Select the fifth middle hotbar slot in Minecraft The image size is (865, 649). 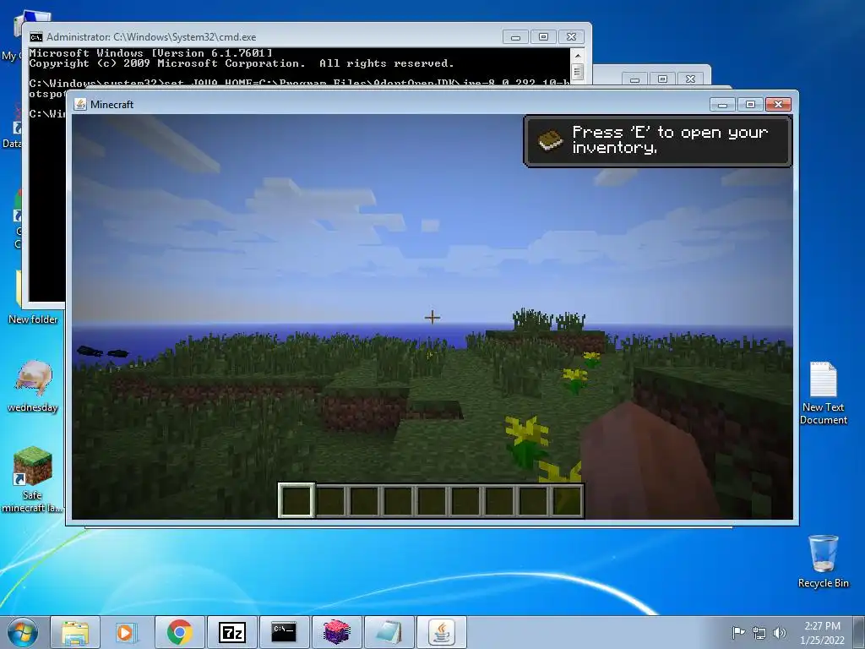coord(432,501)
